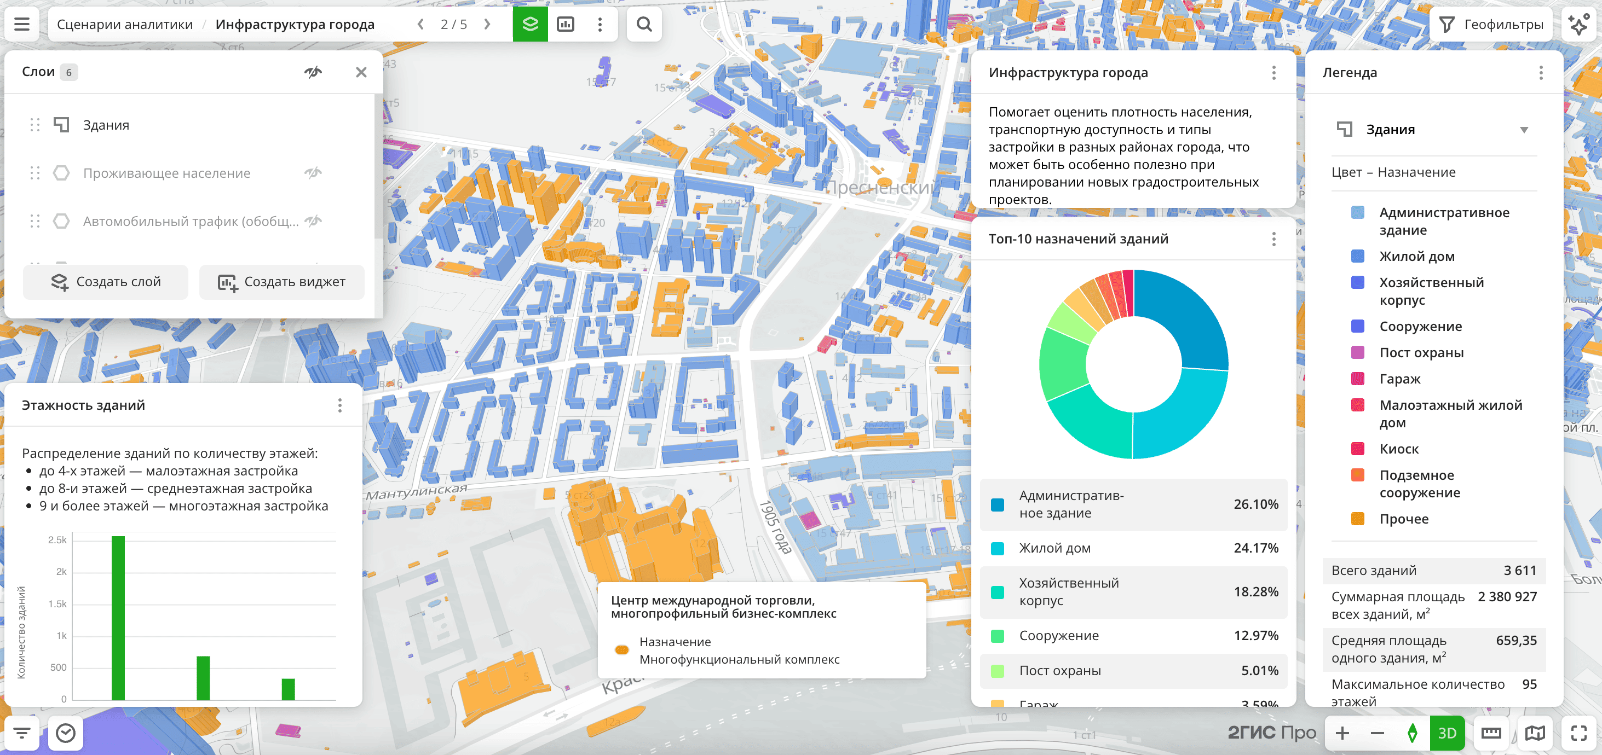1602x755 pixels.
Task: Click the ruler measurement tool
Action: click(1491, 733)
